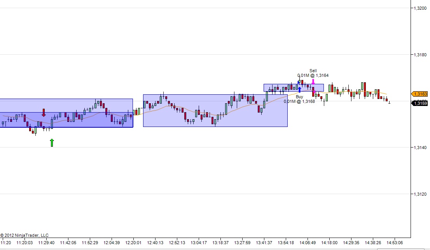Click the 1,3120 price axis label
Screen dimensions: 430x250
(420, 194)
